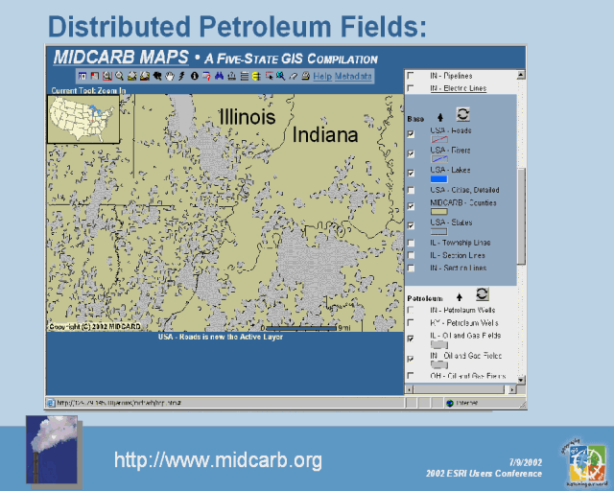Select by Rectangle tool
Viewport: 614px width, 491px height.
[269, 76]
